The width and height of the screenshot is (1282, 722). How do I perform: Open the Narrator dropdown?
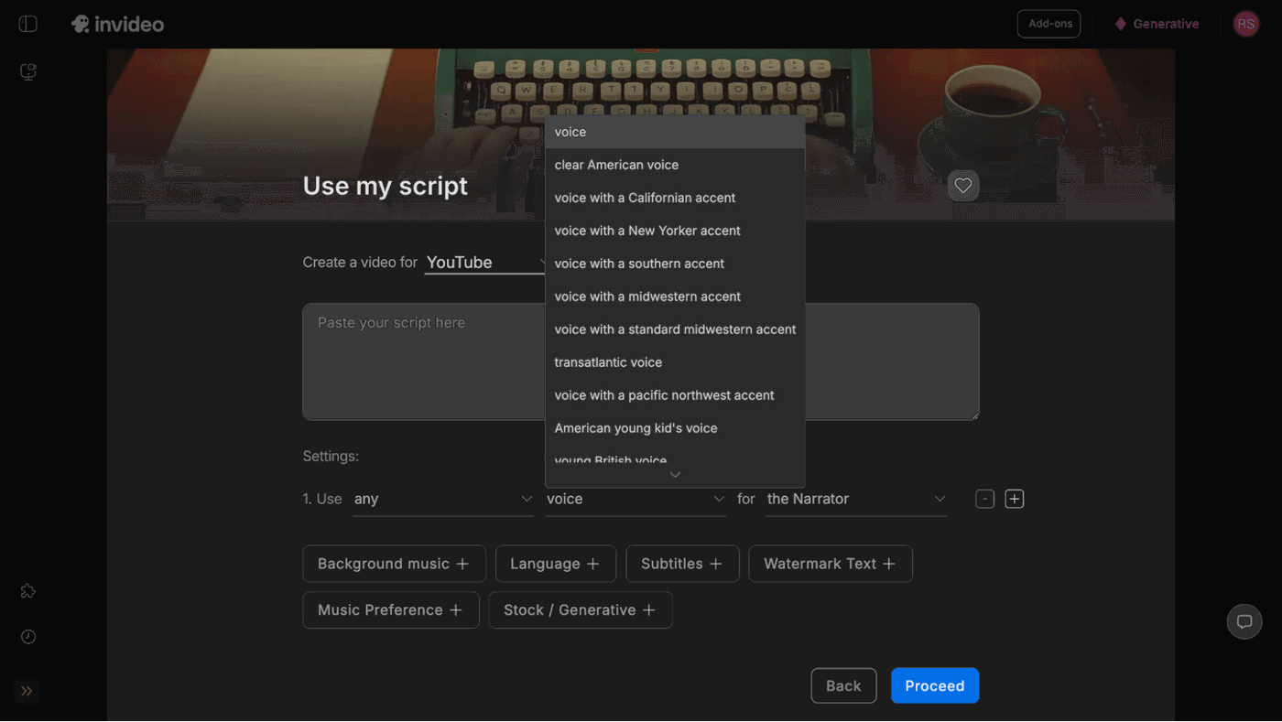coord(855,499)
